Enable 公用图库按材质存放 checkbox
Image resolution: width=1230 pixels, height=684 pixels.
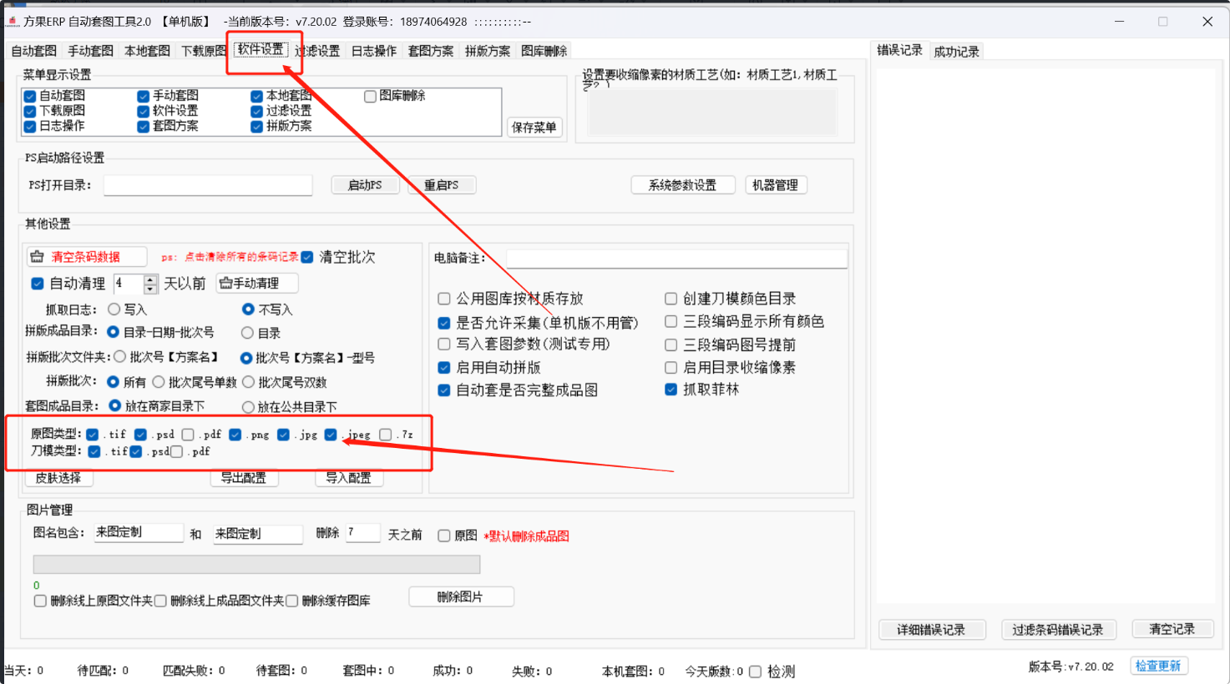tap(444, 299)
